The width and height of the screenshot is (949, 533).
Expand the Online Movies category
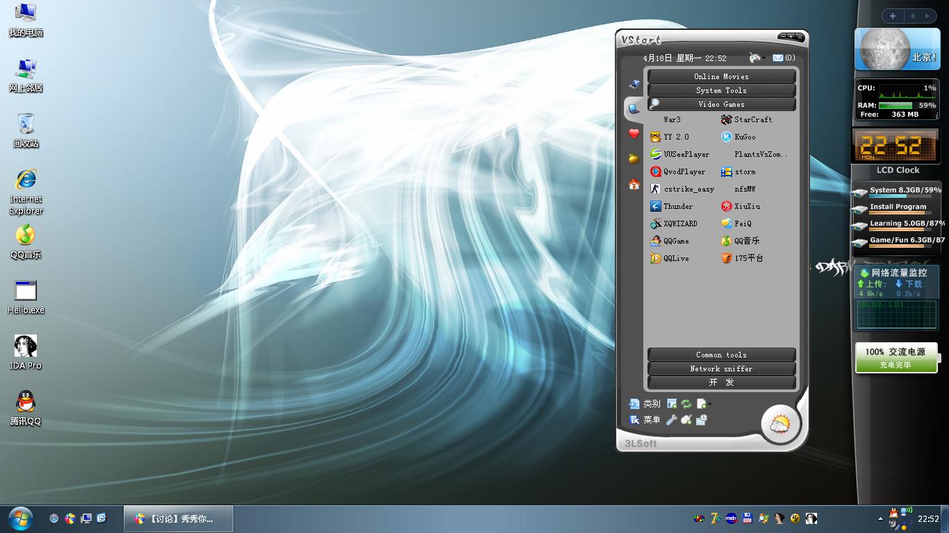[721, 76]
